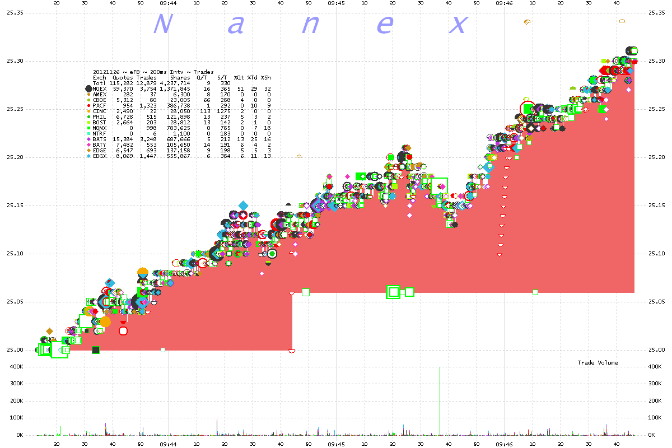Click the orange circle marker near 25.03
The width and height of the screenshot is (672, 448).
point(105,321)
